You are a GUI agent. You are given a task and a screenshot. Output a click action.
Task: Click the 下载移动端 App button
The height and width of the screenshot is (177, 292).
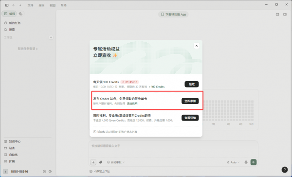(x=173, y=14)
